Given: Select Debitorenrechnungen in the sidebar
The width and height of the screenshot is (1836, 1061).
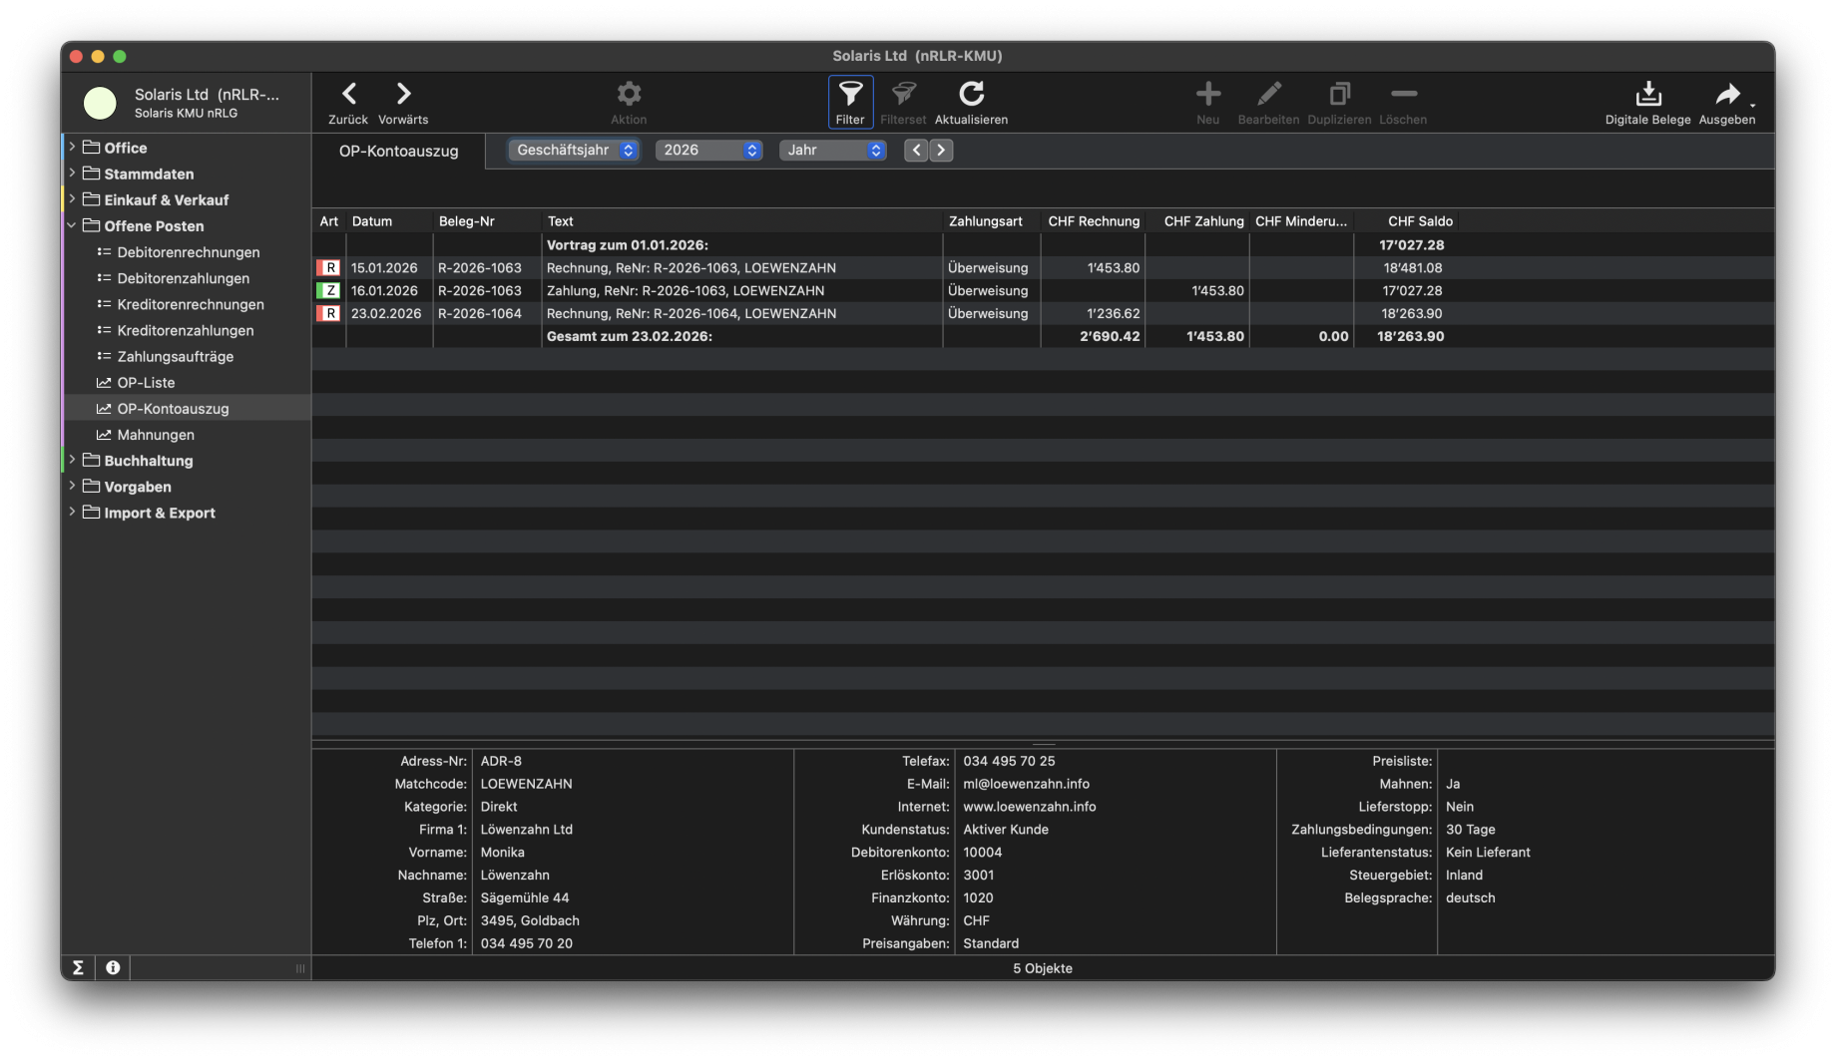Looking at the screenshot, I should pyautogui.click(x=188, y=252).
